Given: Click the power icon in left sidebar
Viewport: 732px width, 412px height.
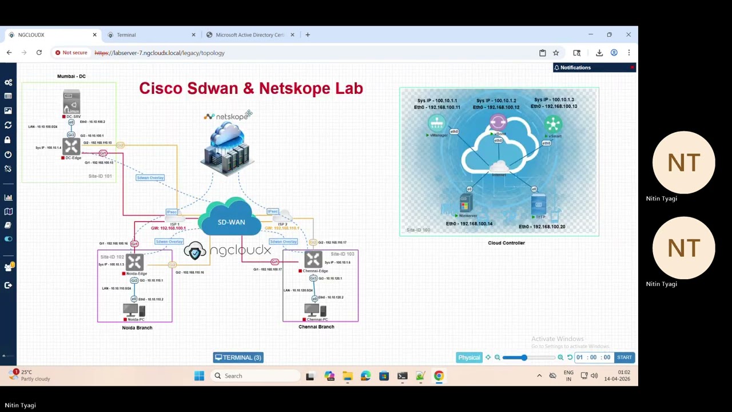Looking at the screenshot, I should 8,154.
